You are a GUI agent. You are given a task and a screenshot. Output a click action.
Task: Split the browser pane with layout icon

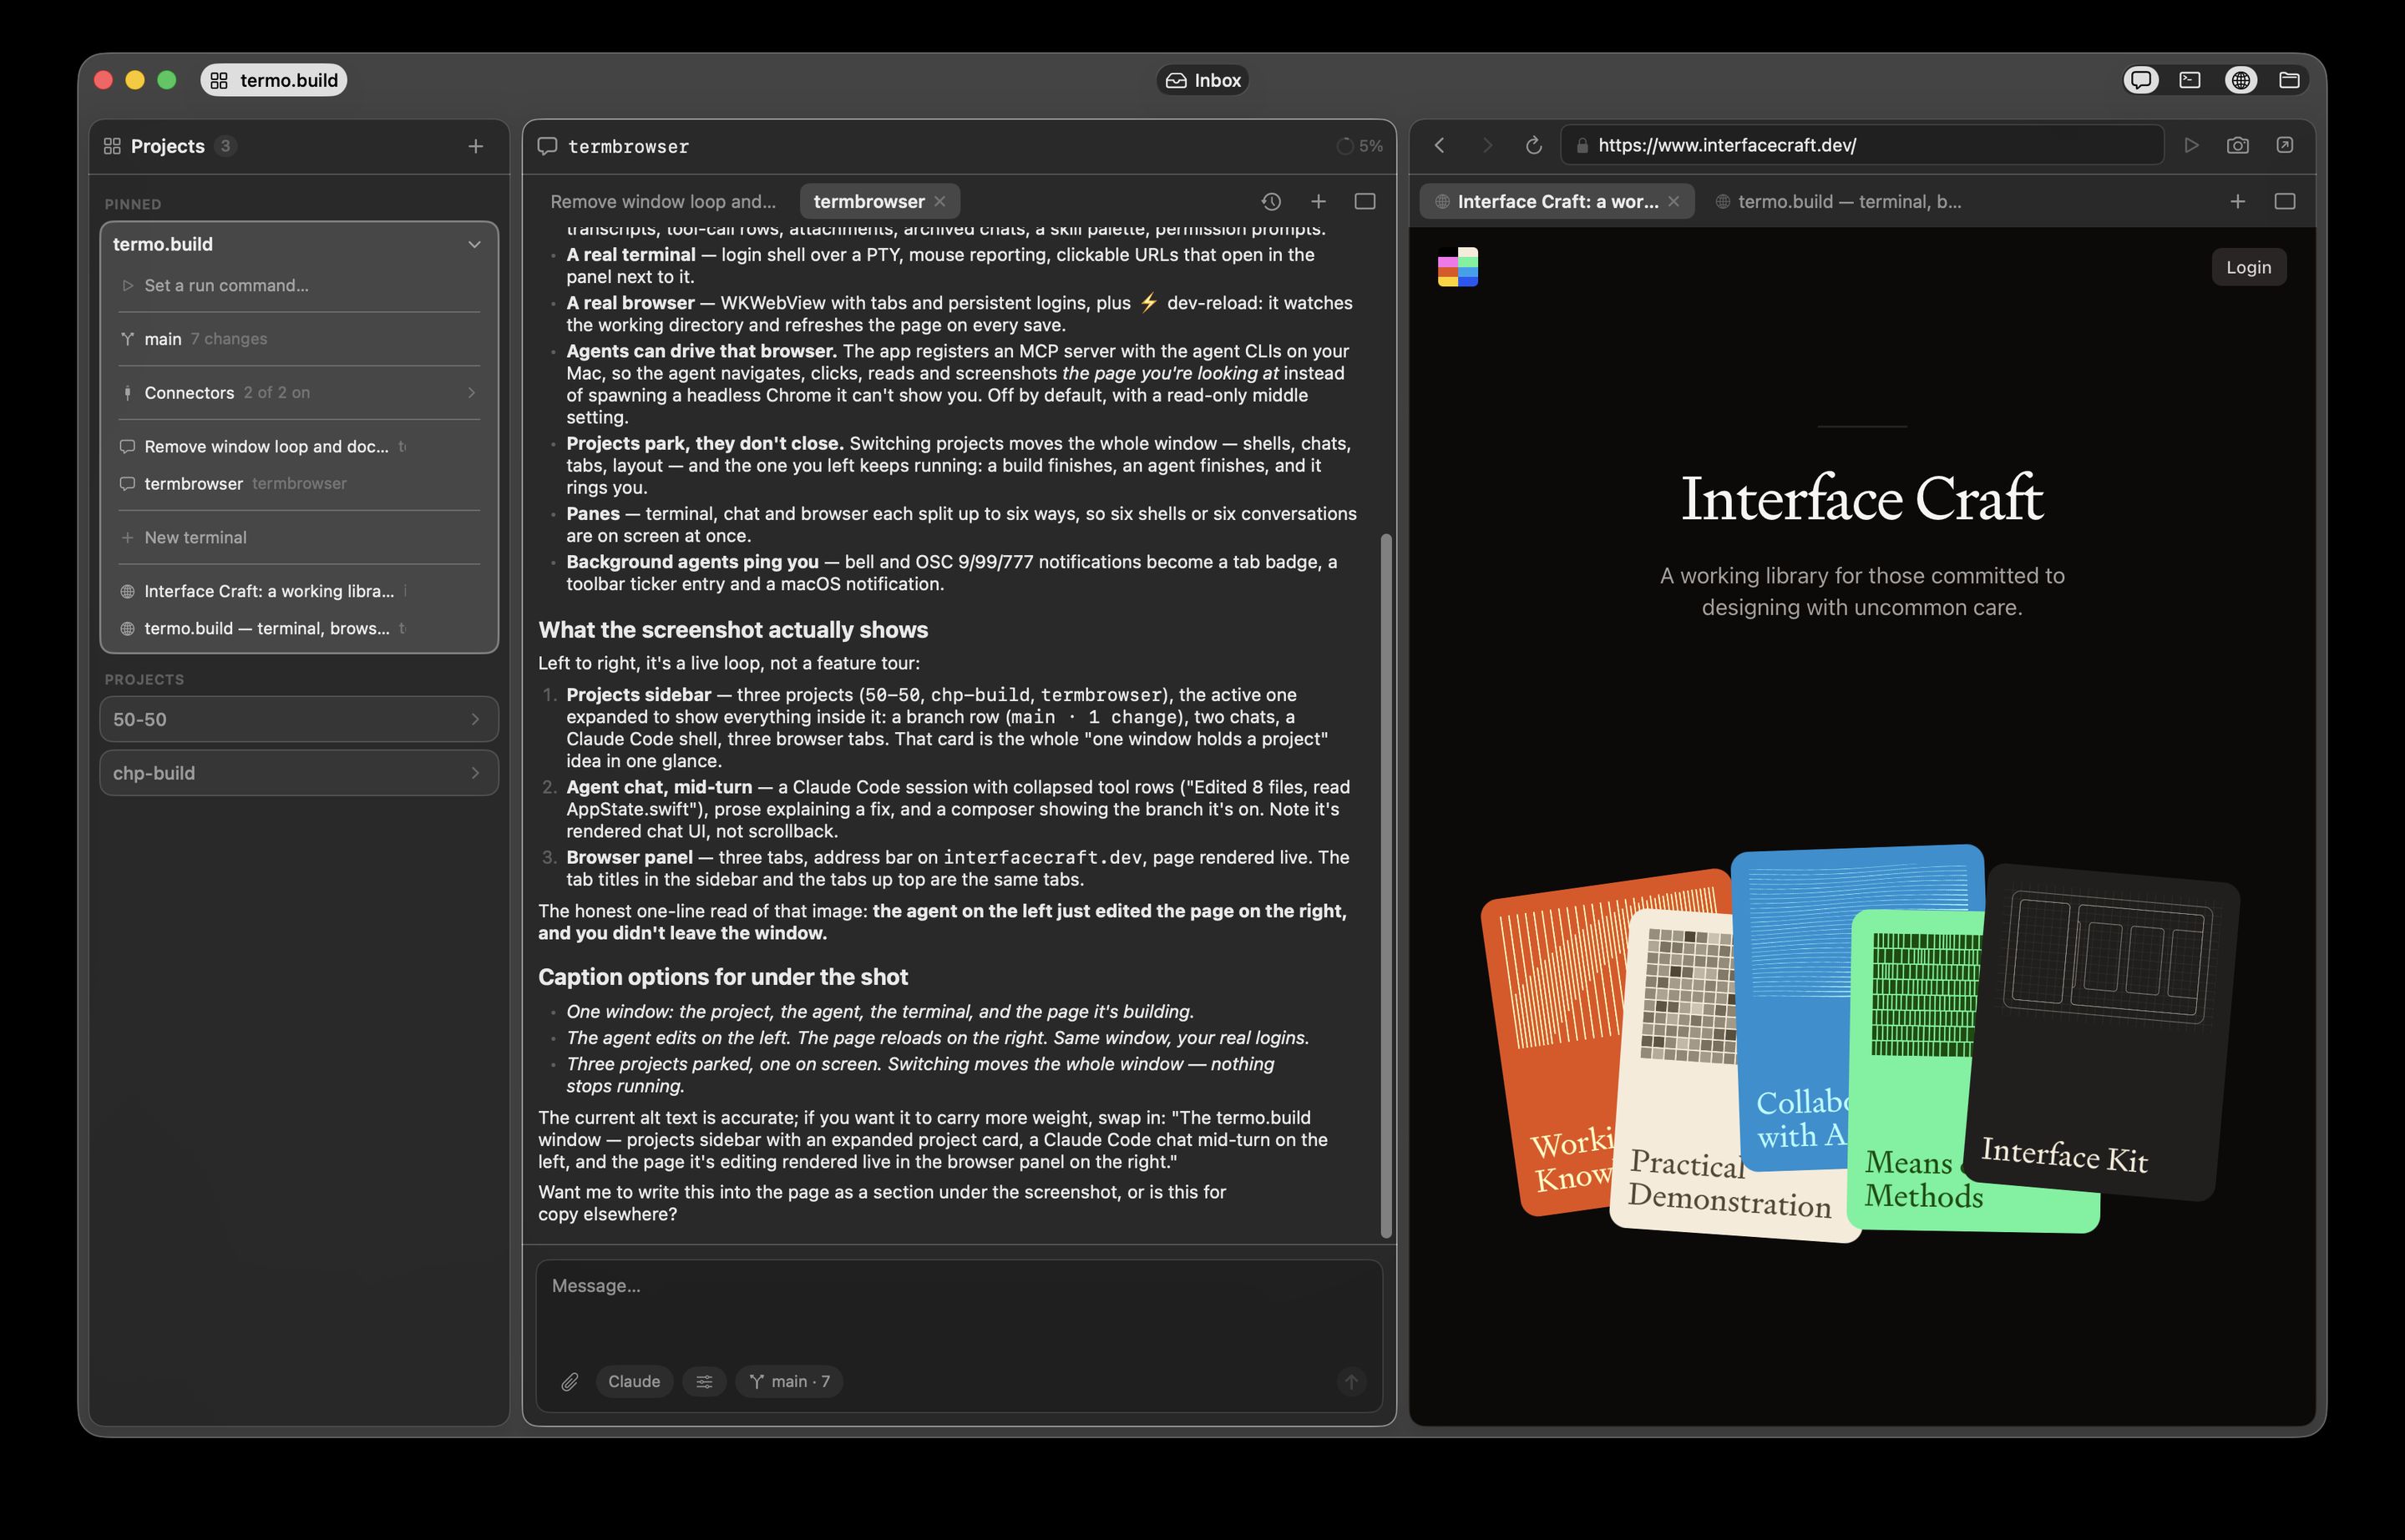(2285, 201)
